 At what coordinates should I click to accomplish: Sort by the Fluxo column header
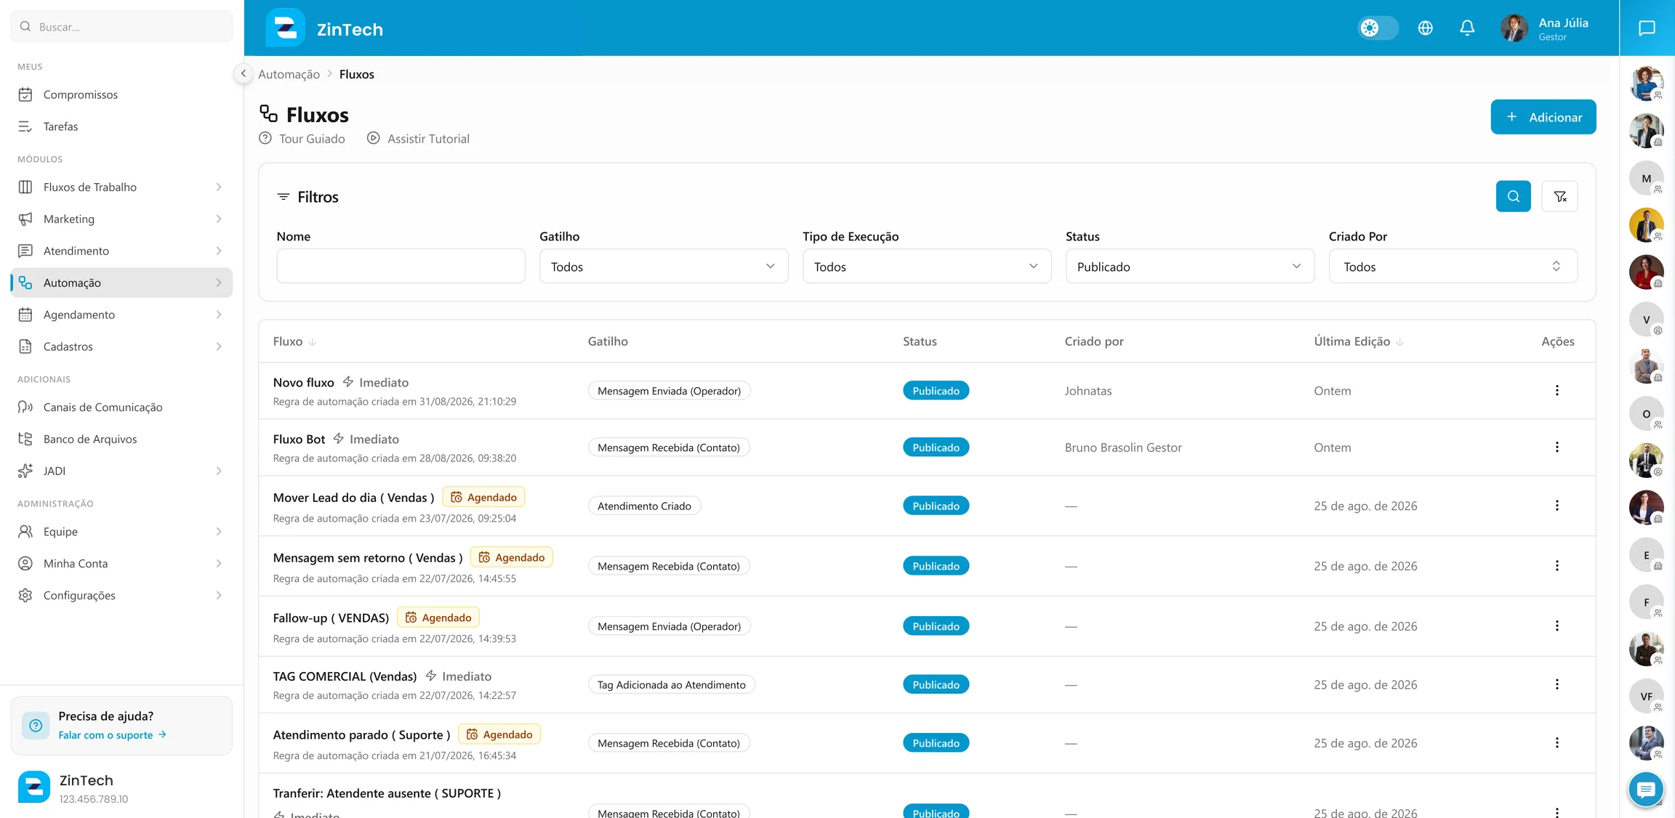coord(294,341)
